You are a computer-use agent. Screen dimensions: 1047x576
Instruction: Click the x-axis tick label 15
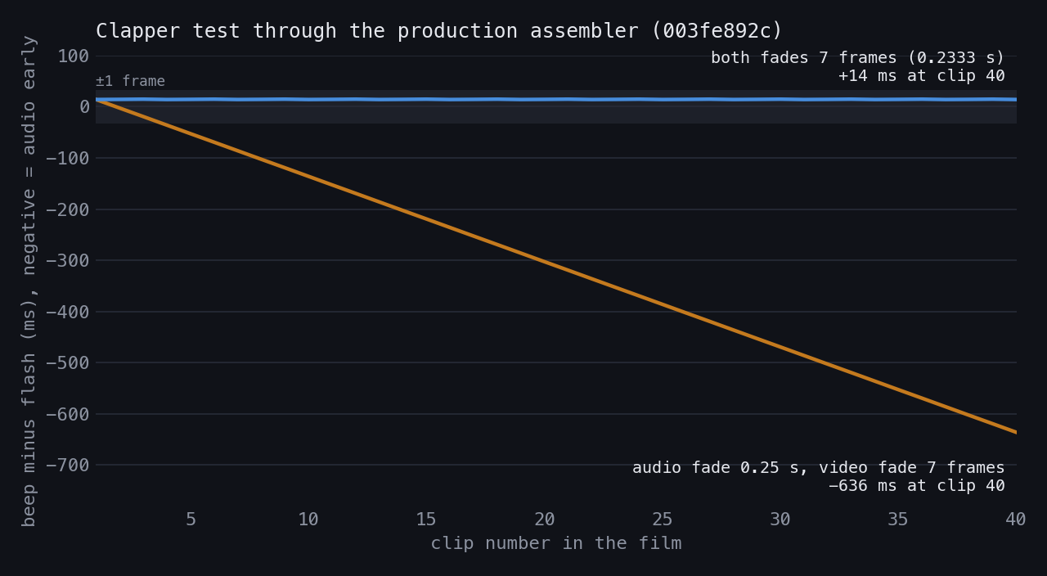426,520
